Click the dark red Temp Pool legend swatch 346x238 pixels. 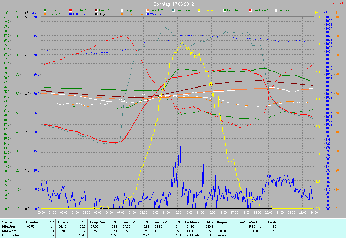pos(96,10)
